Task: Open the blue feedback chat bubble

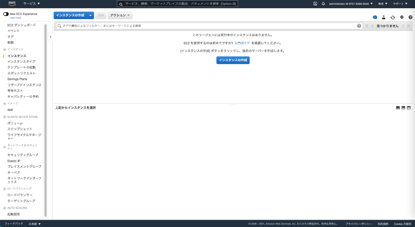Action: click(x=375, y=17)
